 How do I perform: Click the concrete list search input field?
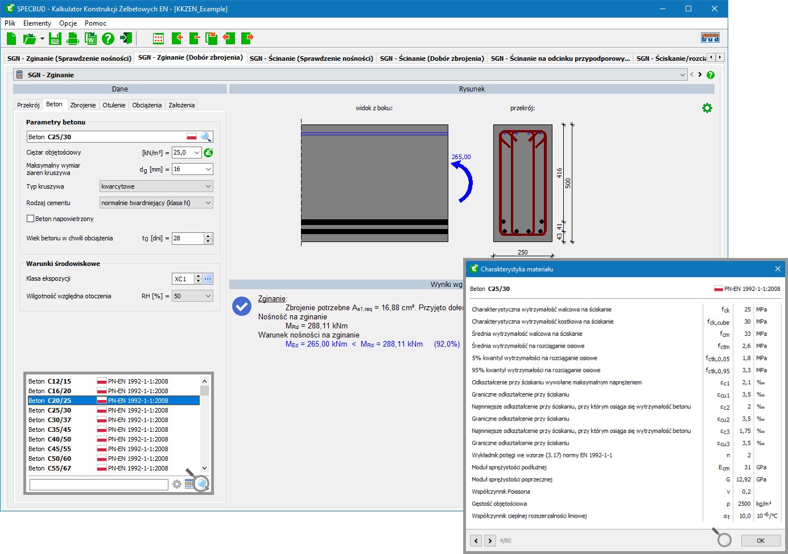(98, 485)
